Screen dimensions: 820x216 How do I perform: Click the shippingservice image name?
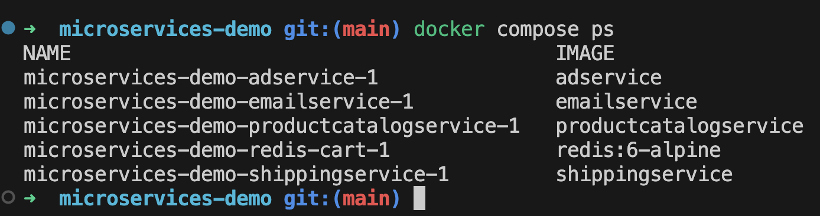click(x=644, y=175)
